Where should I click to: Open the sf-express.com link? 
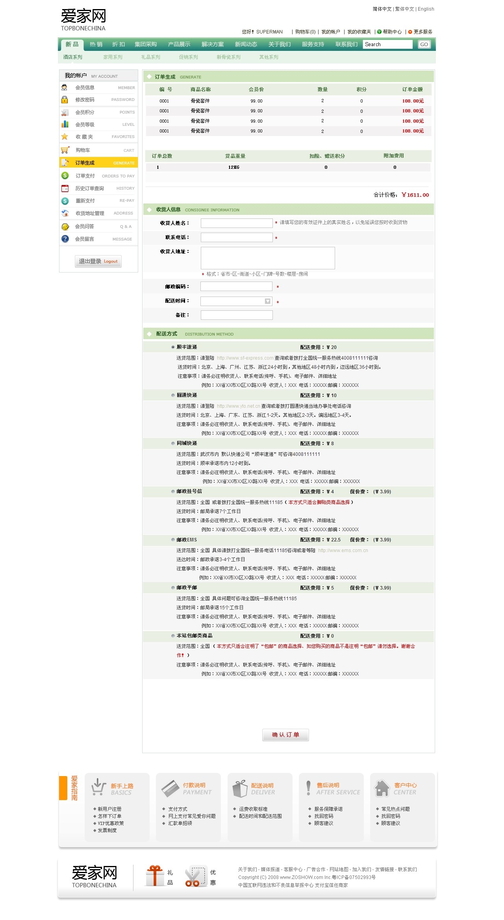(245, 358)
